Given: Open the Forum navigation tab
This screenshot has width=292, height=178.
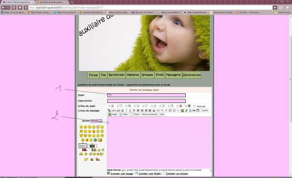Looking at the screenshot, I should pyautogui.click(x=94, y=75).
